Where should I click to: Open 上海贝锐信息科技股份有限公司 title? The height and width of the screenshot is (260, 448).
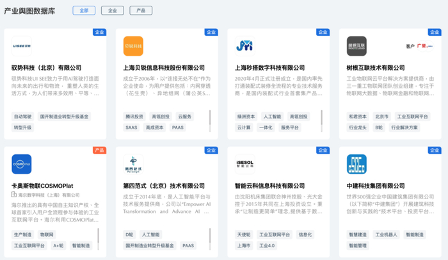click(164, 68)
